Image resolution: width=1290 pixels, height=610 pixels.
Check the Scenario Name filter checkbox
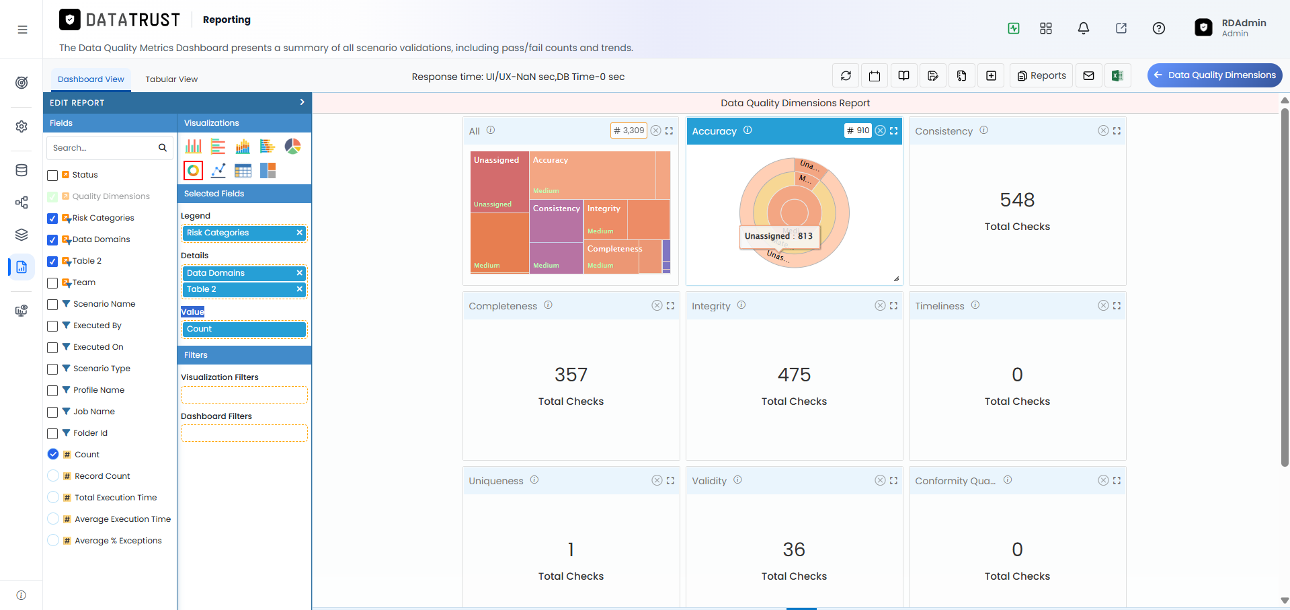(x=52, y=305)
